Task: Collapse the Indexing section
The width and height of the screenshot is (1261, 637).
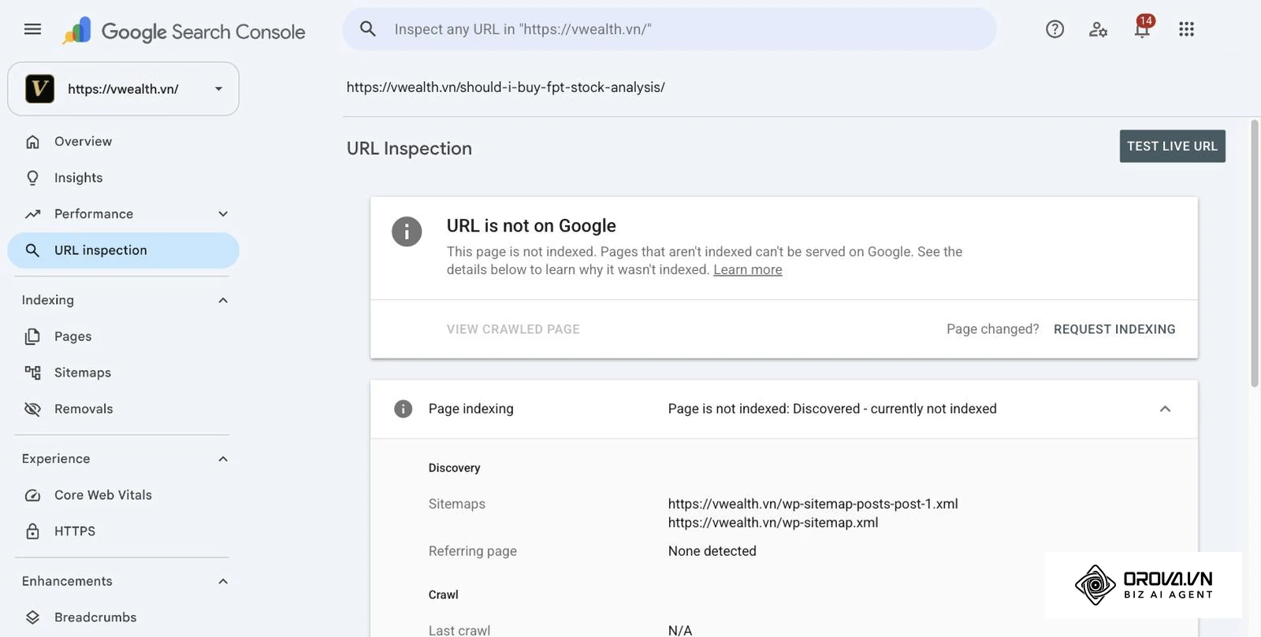Action: click(x=223, y=300)
